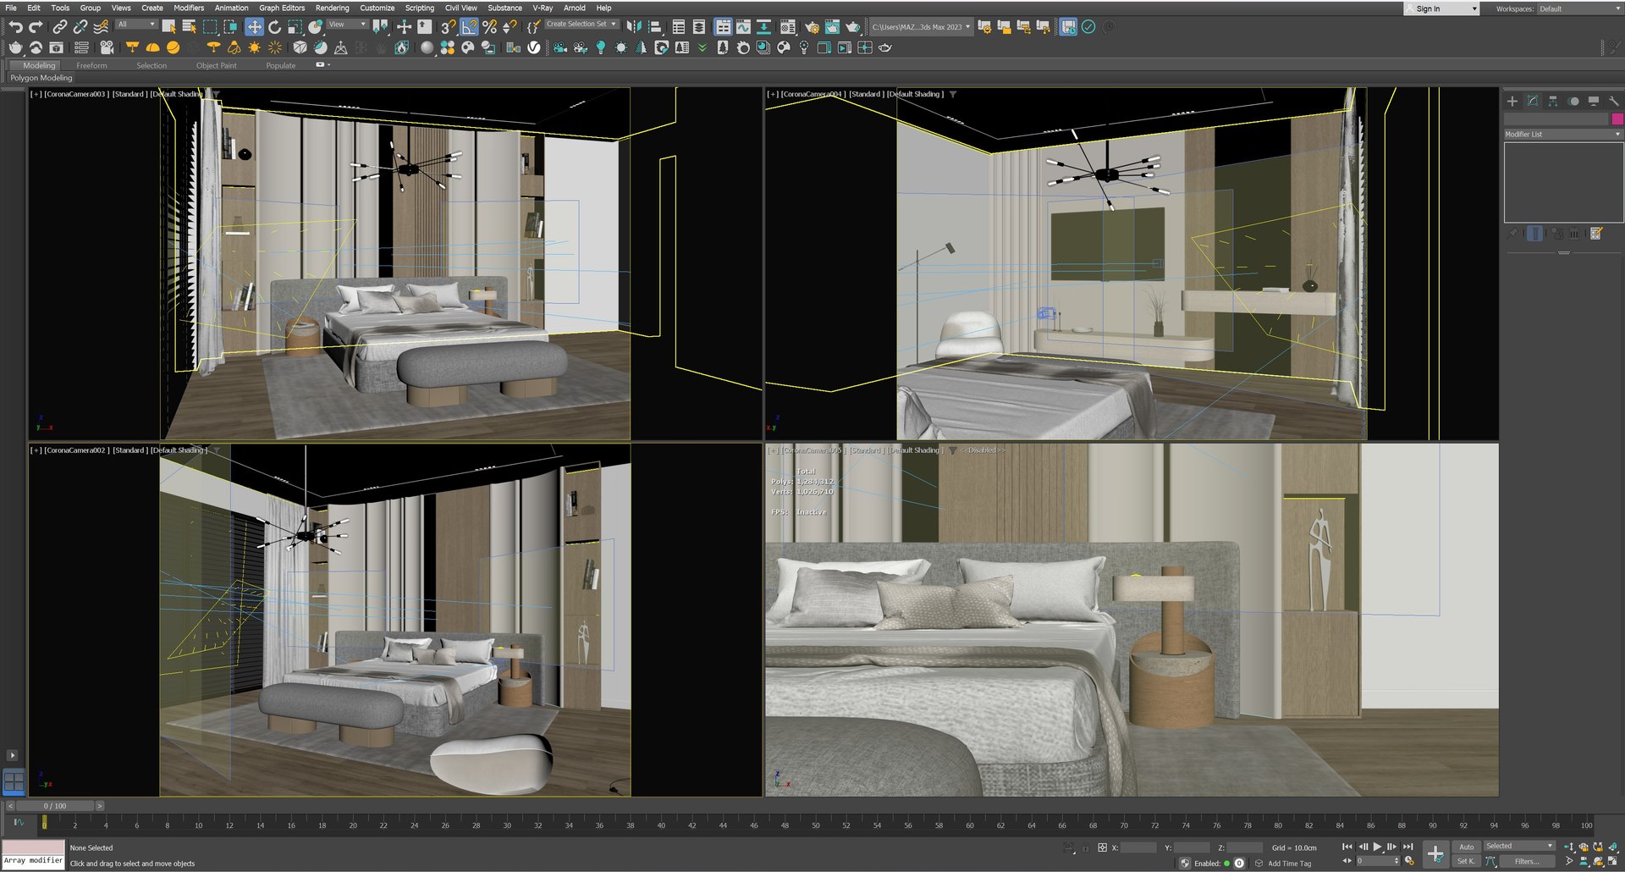Viewport: 1625px width, 872px height.
Task: Open Render Setup teapot icon
Action: pos(812,27)
